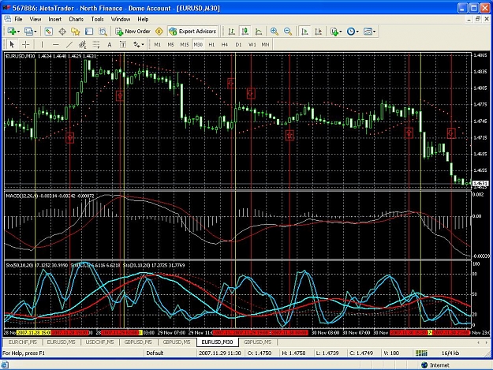Toggle the Data Window crosshair-target icon
Screen dimensions: 493x370
pyautogui.click(x=62, y=32)
